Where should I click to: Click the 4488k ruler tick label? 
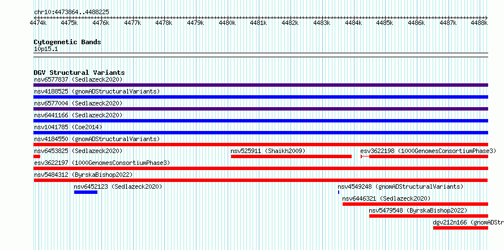479,23
